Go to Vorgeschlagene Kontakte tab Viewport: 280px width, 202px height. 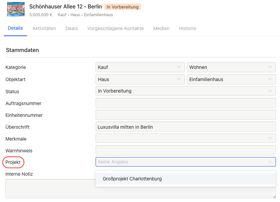(x=116, y=28)
